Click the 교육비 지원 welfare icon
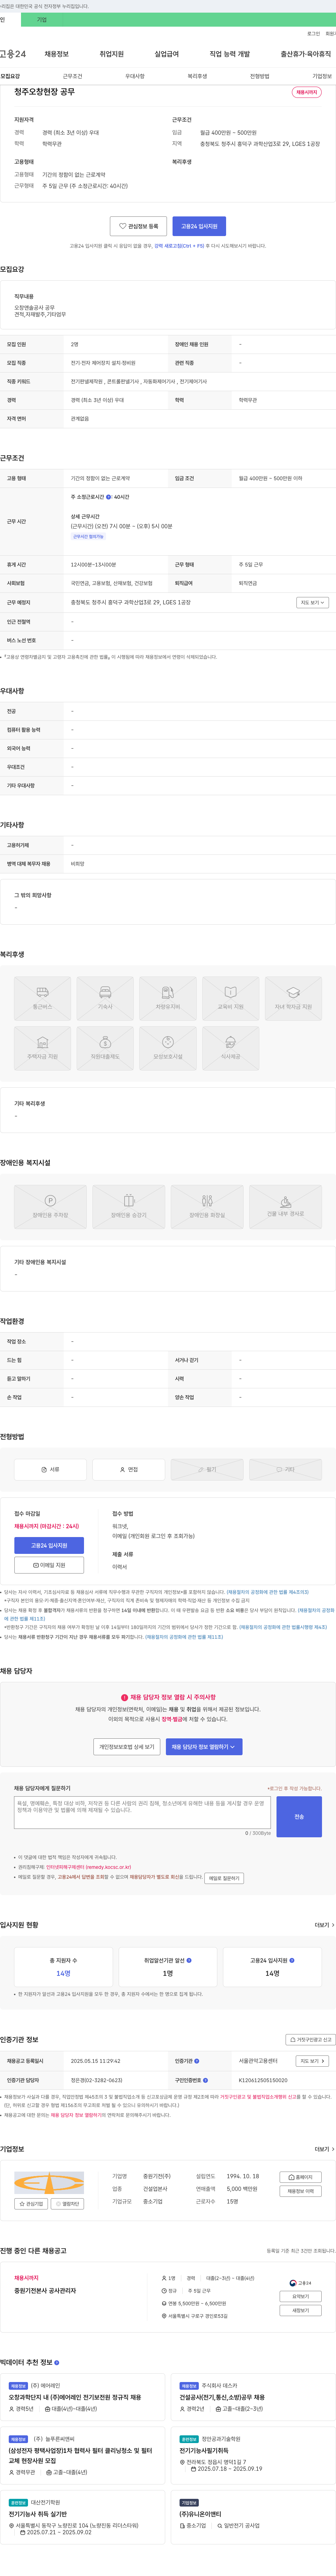The image size is (336, 2576). (230, 998)
